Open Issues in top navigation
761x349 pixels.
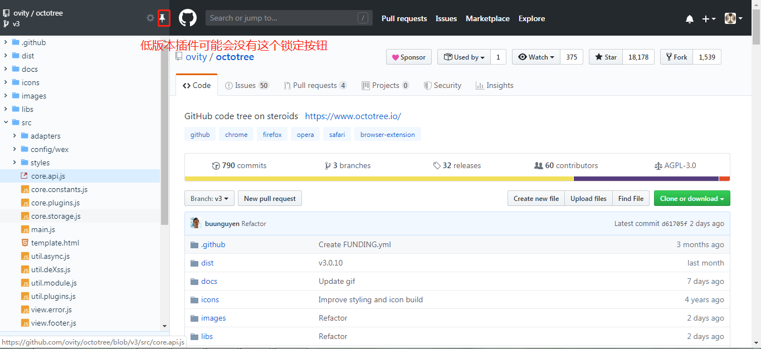[446, 18]
